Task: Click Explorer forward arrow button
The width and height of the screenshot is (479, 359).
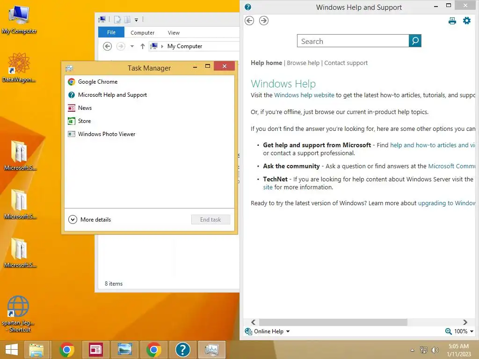Action: 121,46
